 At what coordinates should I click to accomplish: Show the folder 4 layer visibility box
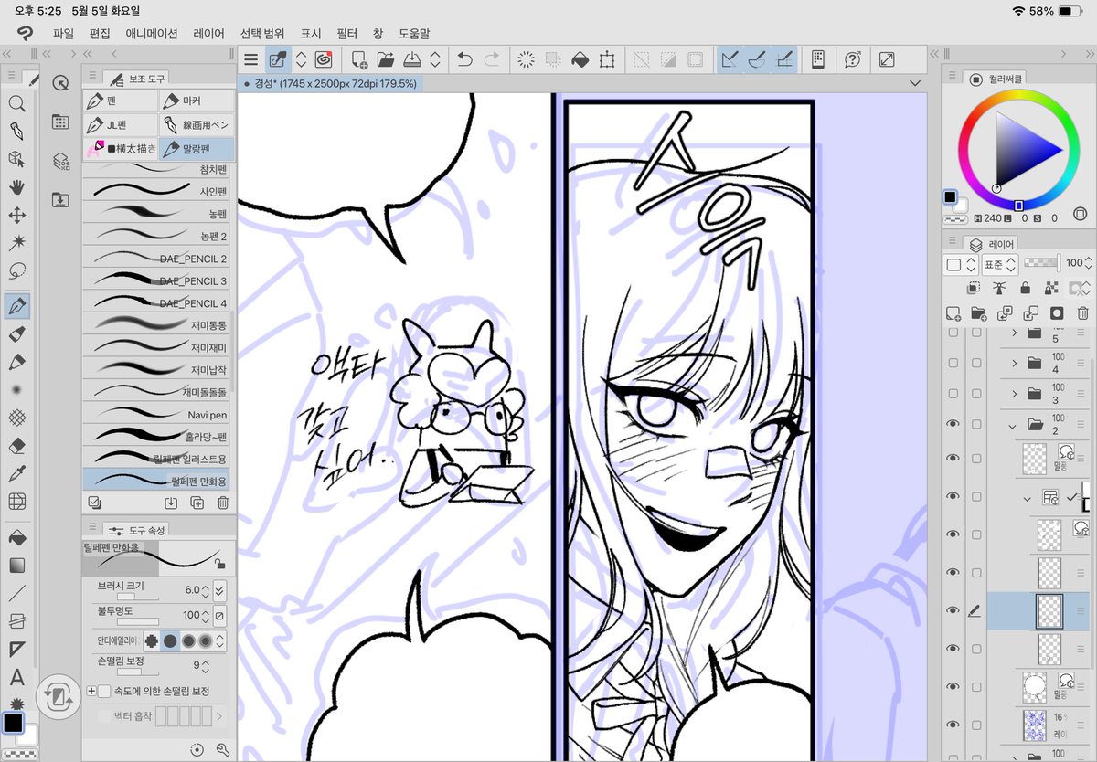(x=953, y=363)
